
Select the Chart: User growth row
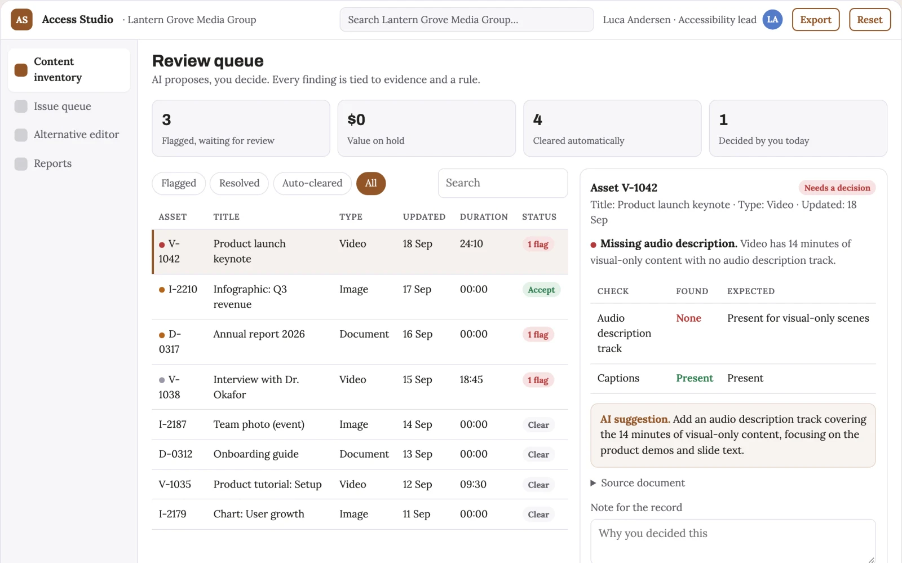tap(360, 515)
